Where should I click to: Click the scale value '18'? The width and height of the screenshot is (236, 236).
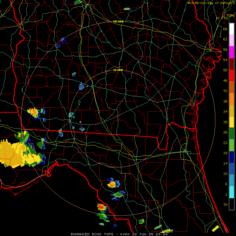pyautogui.click(x=225, y=153)
